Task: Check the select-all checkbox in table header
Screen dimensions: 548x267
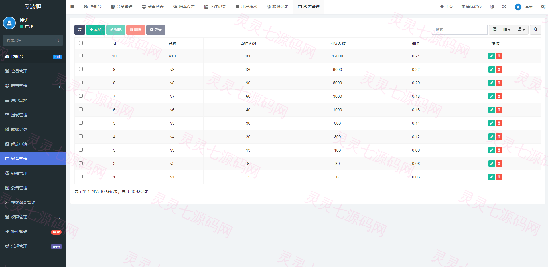Action: pyautogui.click(x=81, y=43)
